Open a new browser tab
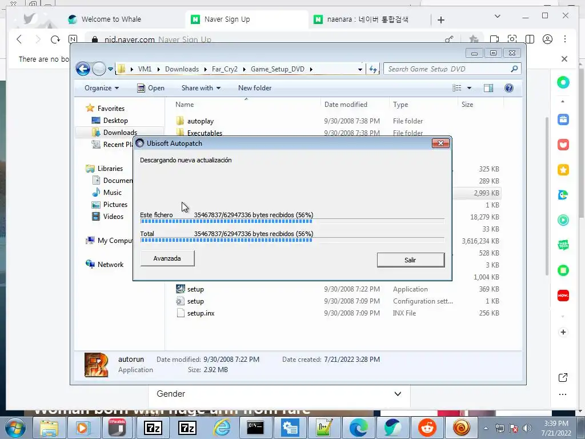Screen dimensions: 585x439 pyautogui.click(x=441, y=20)
